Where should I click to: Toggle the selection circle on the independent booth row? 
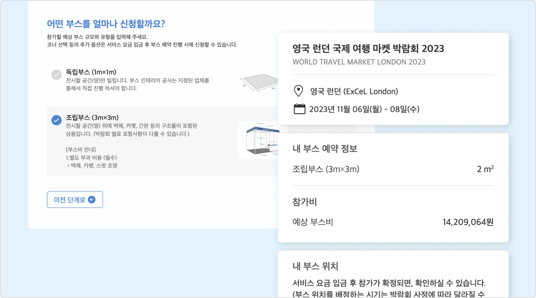57,75
